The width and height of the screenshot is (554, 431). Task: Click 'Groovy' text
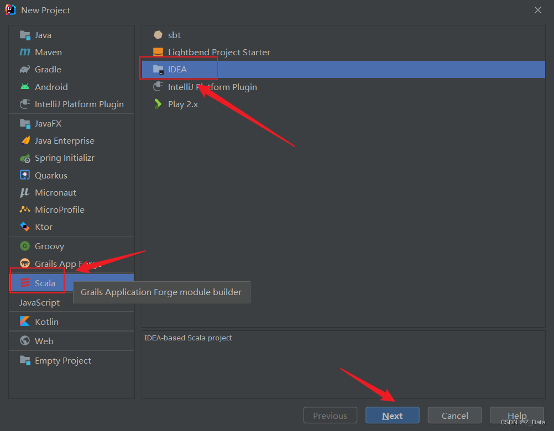tap(49, 246)
